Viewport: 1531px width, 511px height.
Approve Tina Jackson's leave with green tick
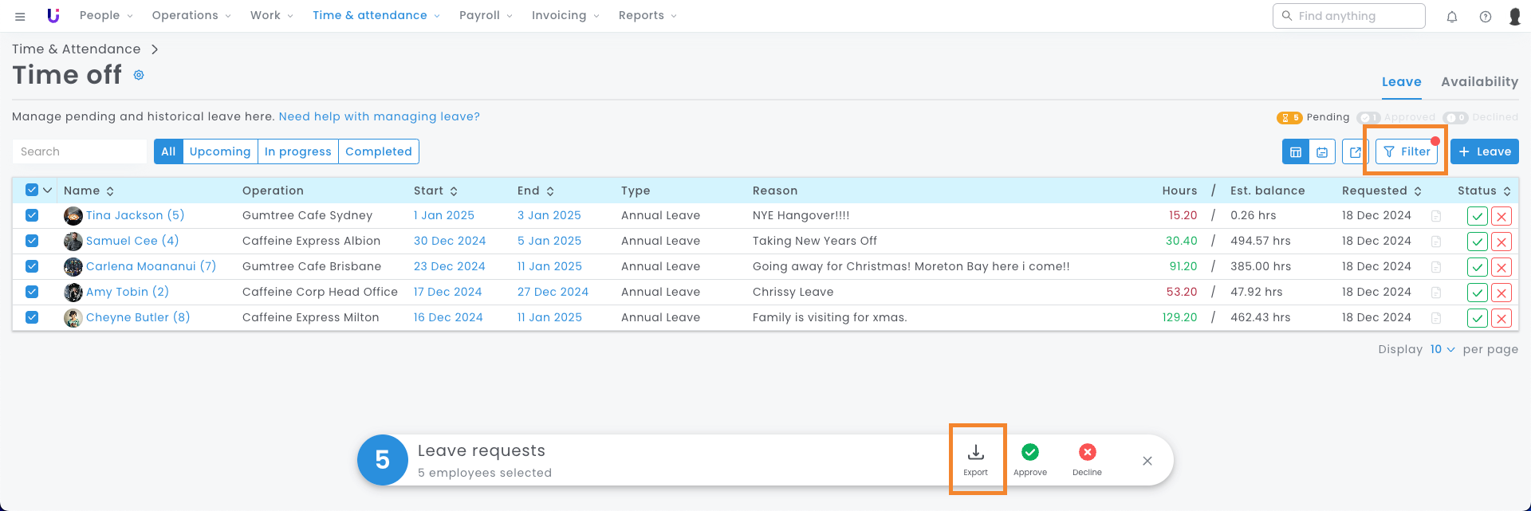coord(1478,216)
